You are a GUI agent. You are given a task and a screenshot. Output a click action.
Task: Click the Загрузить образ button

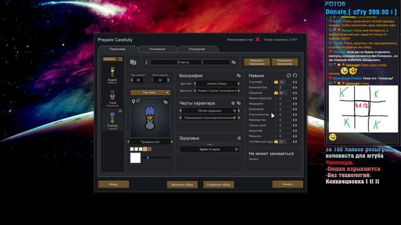(182, 185)
